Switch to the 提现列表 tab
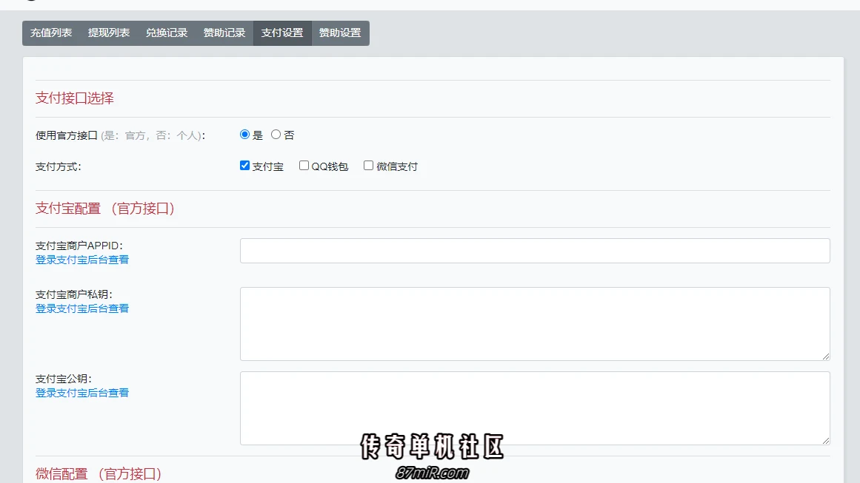The height and width of the screenshot is (483, 860). 109,33
